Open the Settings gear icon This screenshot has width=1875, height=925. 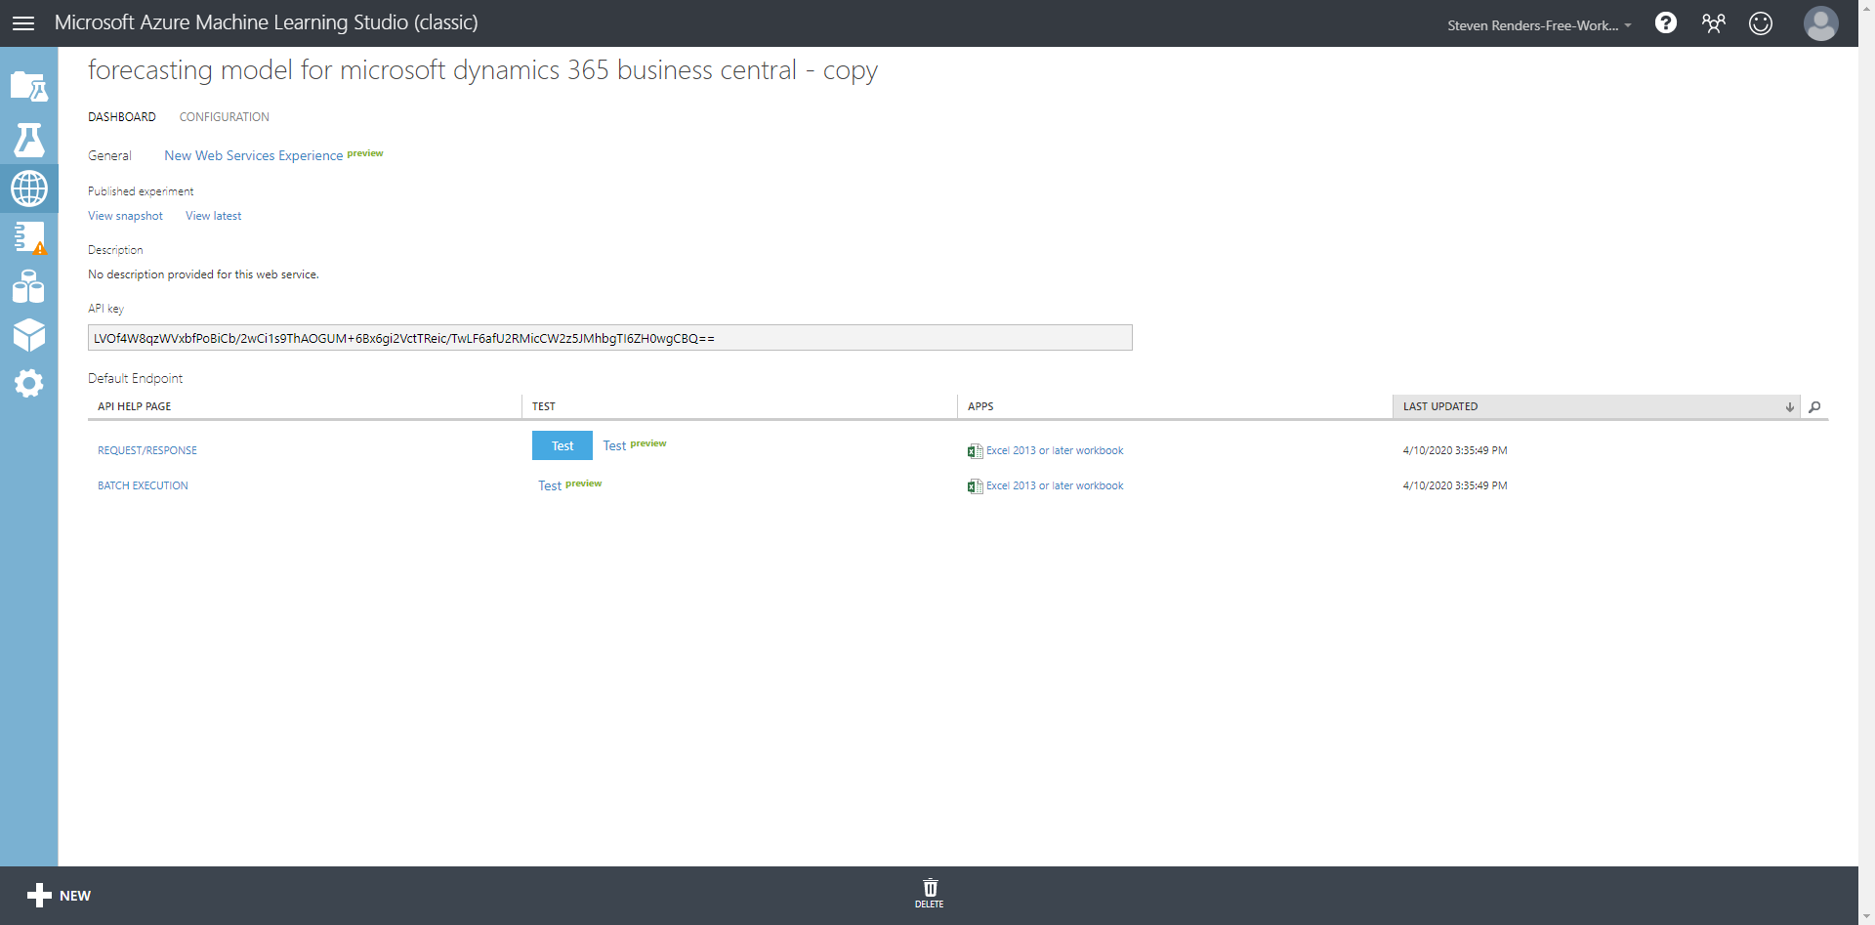click(x=28, y=383)
